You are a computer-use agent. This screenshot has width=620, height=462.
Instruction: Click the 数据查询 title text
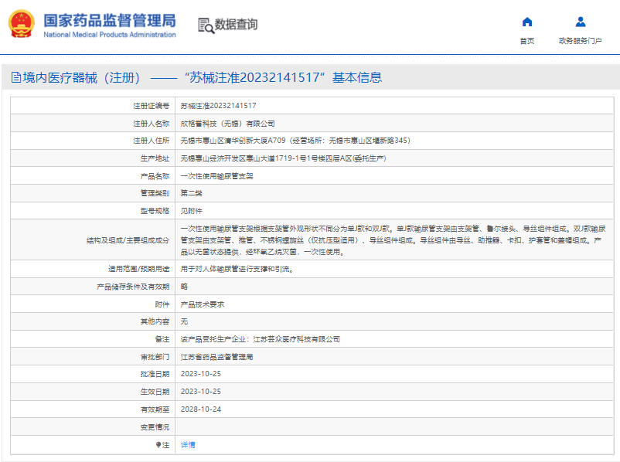pos(236,25)
